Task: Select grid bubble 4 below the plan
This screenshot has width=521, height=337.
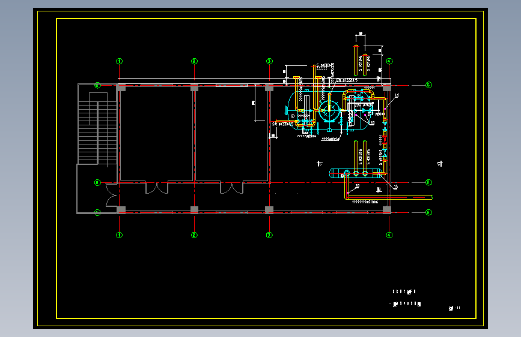Action: 389,235
